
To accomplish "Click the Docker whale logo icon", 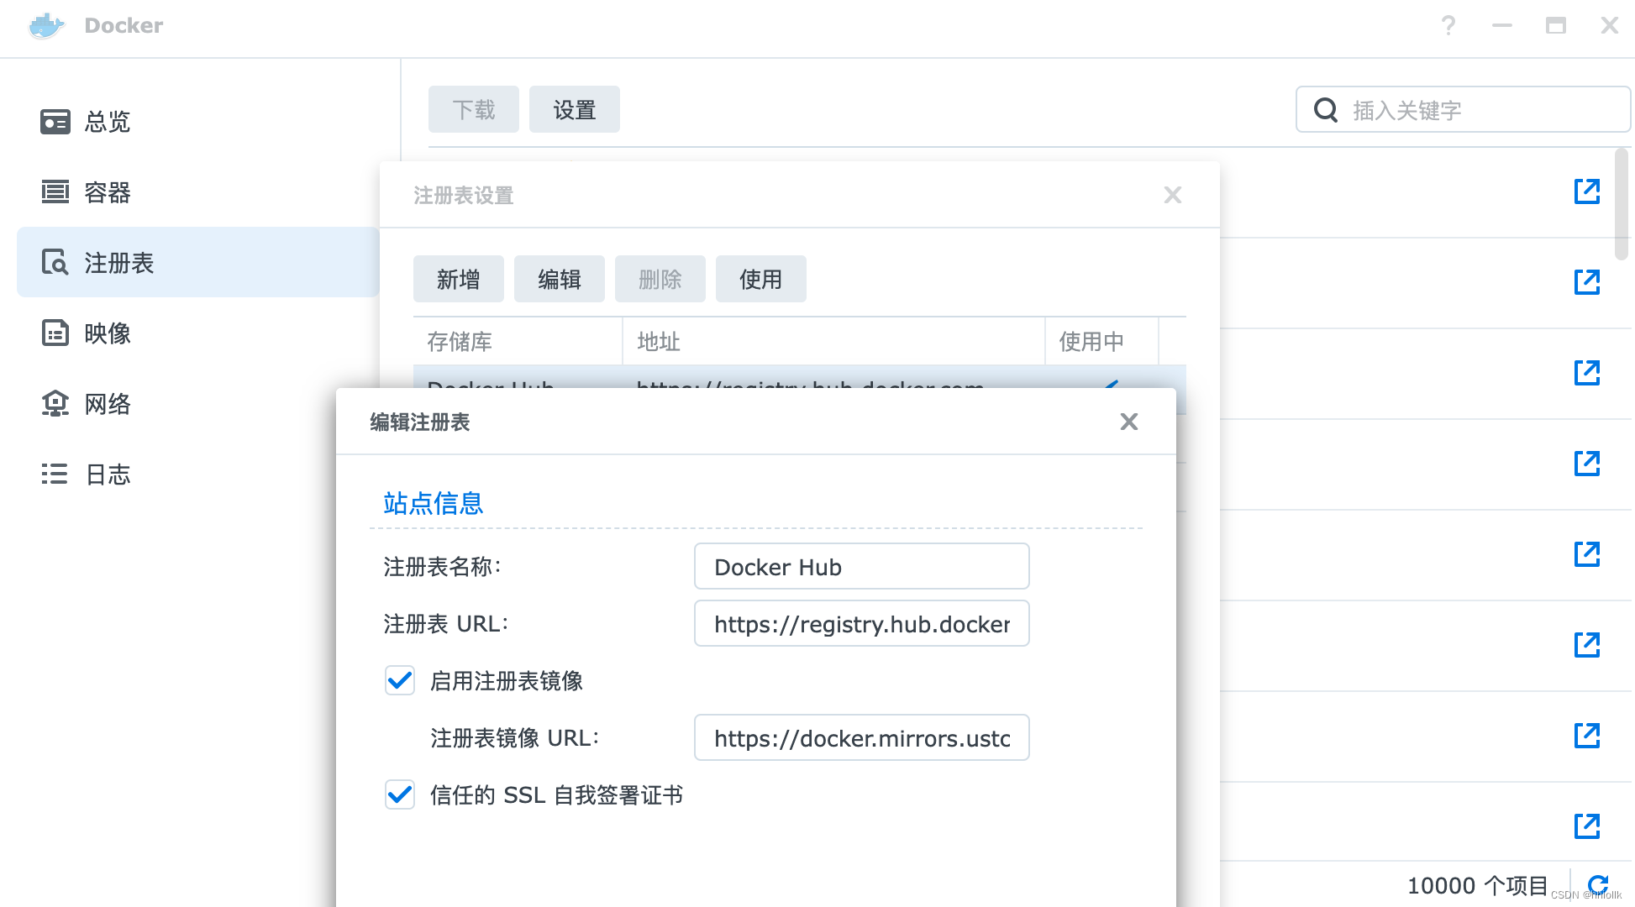I will click(x=46, y=25).
